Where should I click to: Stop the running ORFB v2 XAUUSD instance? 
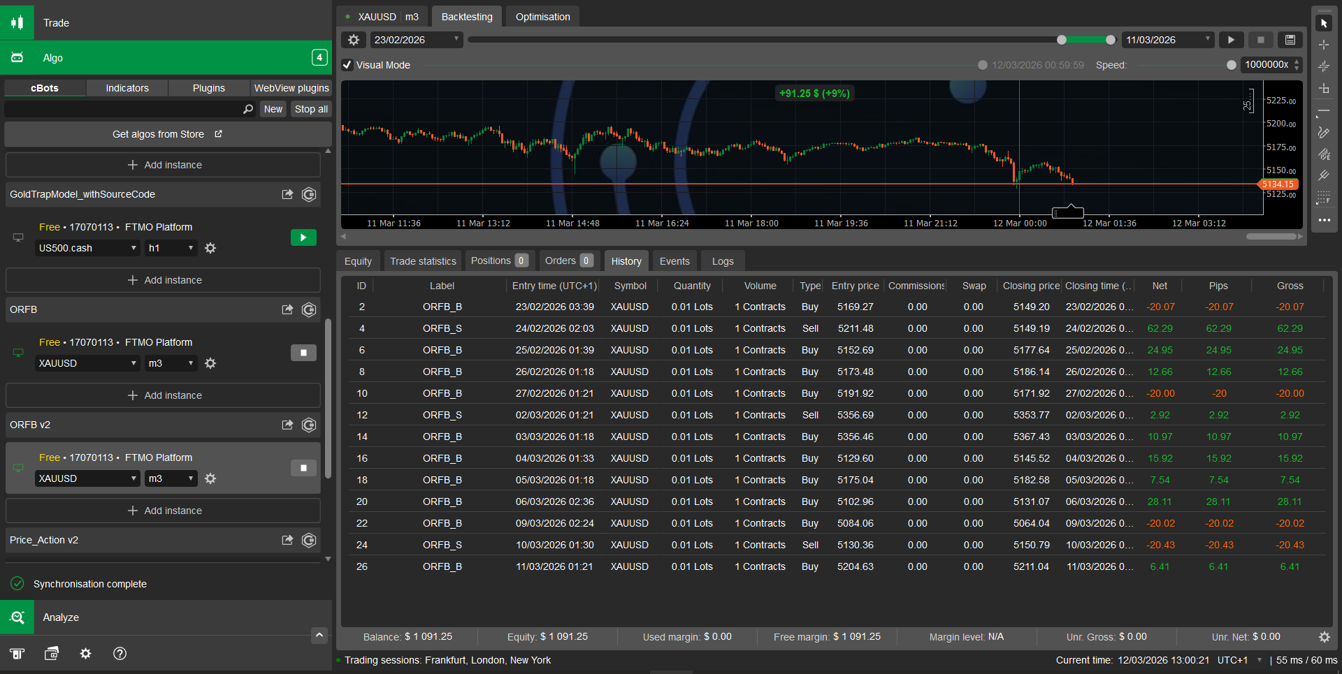[303, 468]
